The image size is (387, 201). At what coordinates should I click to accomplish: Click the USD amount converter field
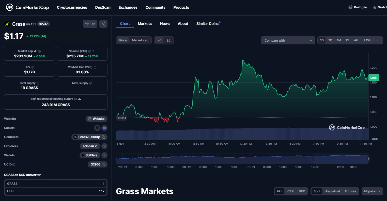[56, 191]
